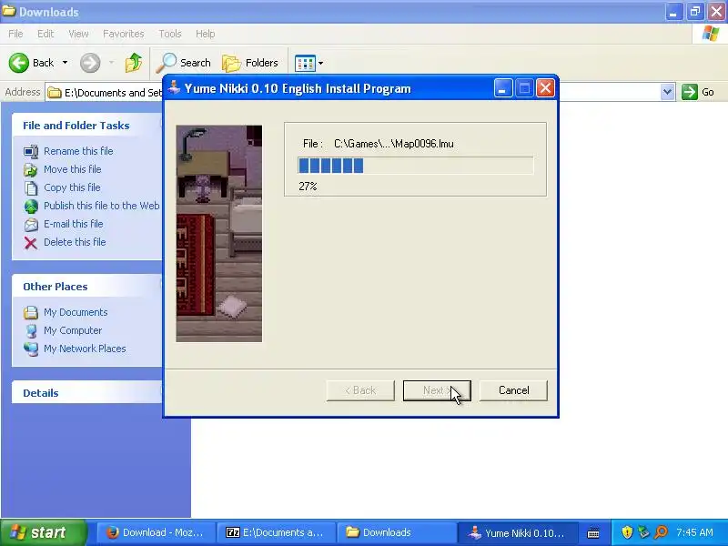Click the installation progress bar
Viewport: 728px width, 546px height.
pos(416,166)
